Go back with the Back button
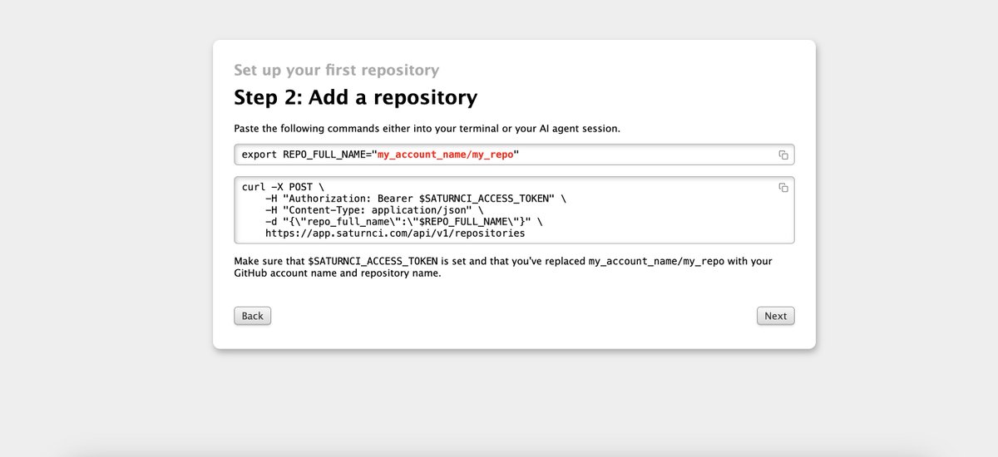 [253, 316]
